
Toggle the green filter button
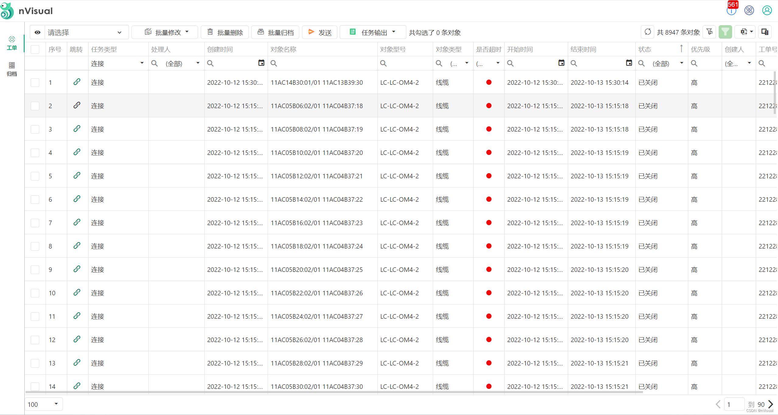pyautogui.click(x=725, y=32)
